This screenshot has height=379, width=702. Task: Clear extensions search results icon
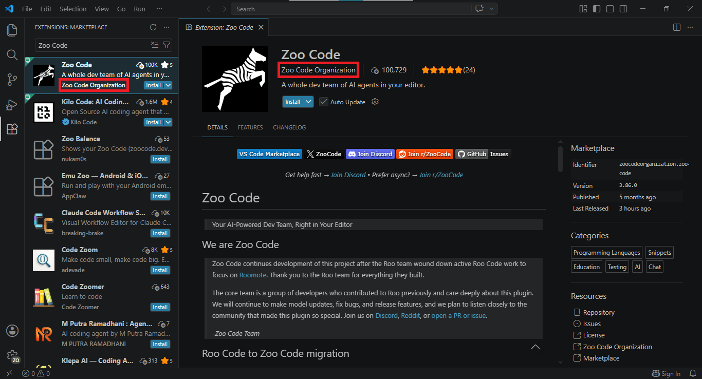[x=155, y=45]
